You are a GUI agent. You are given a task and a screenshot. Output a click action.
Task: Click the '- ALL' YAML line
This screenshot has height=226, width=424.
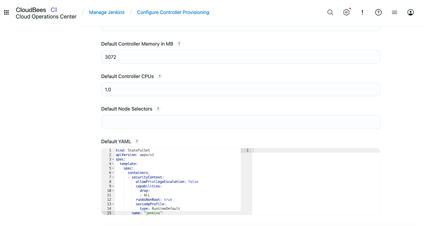(145, 195)
